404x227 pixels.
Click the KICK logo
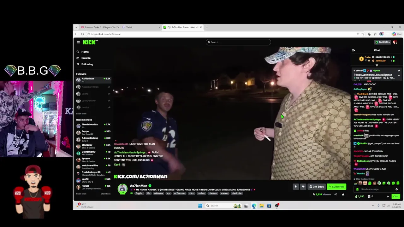click(x=90, y=42)
